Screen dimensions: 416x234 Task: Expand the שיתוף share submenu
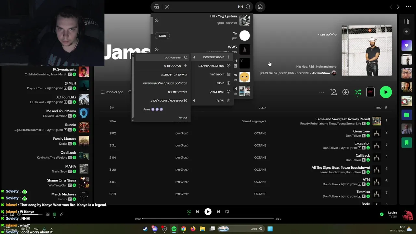(212, 100)
